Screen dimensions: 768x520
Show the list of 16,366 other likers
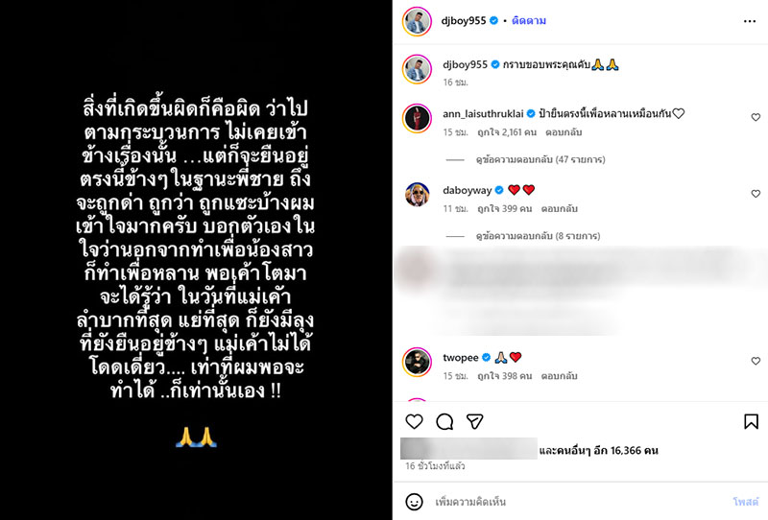[598, 451]
